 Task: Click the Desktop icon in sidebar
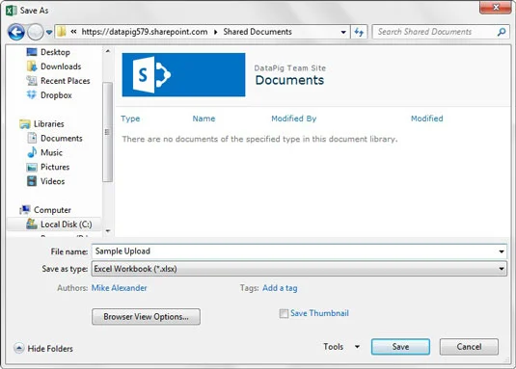32,52
